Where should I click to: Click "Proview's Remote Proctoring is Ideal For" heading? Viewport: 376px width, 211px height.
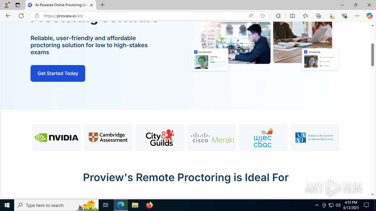coord(186,177)
